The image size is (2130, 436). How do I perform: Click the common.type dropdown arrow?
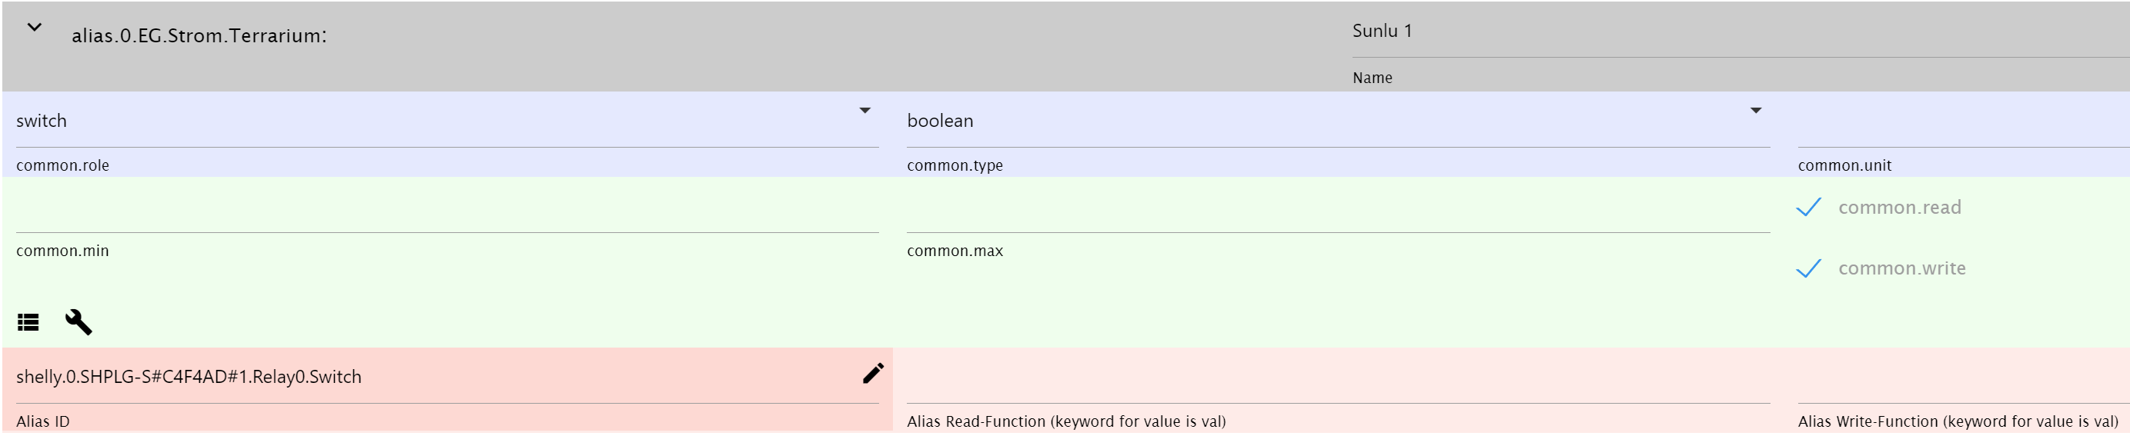click(1755, 111)
